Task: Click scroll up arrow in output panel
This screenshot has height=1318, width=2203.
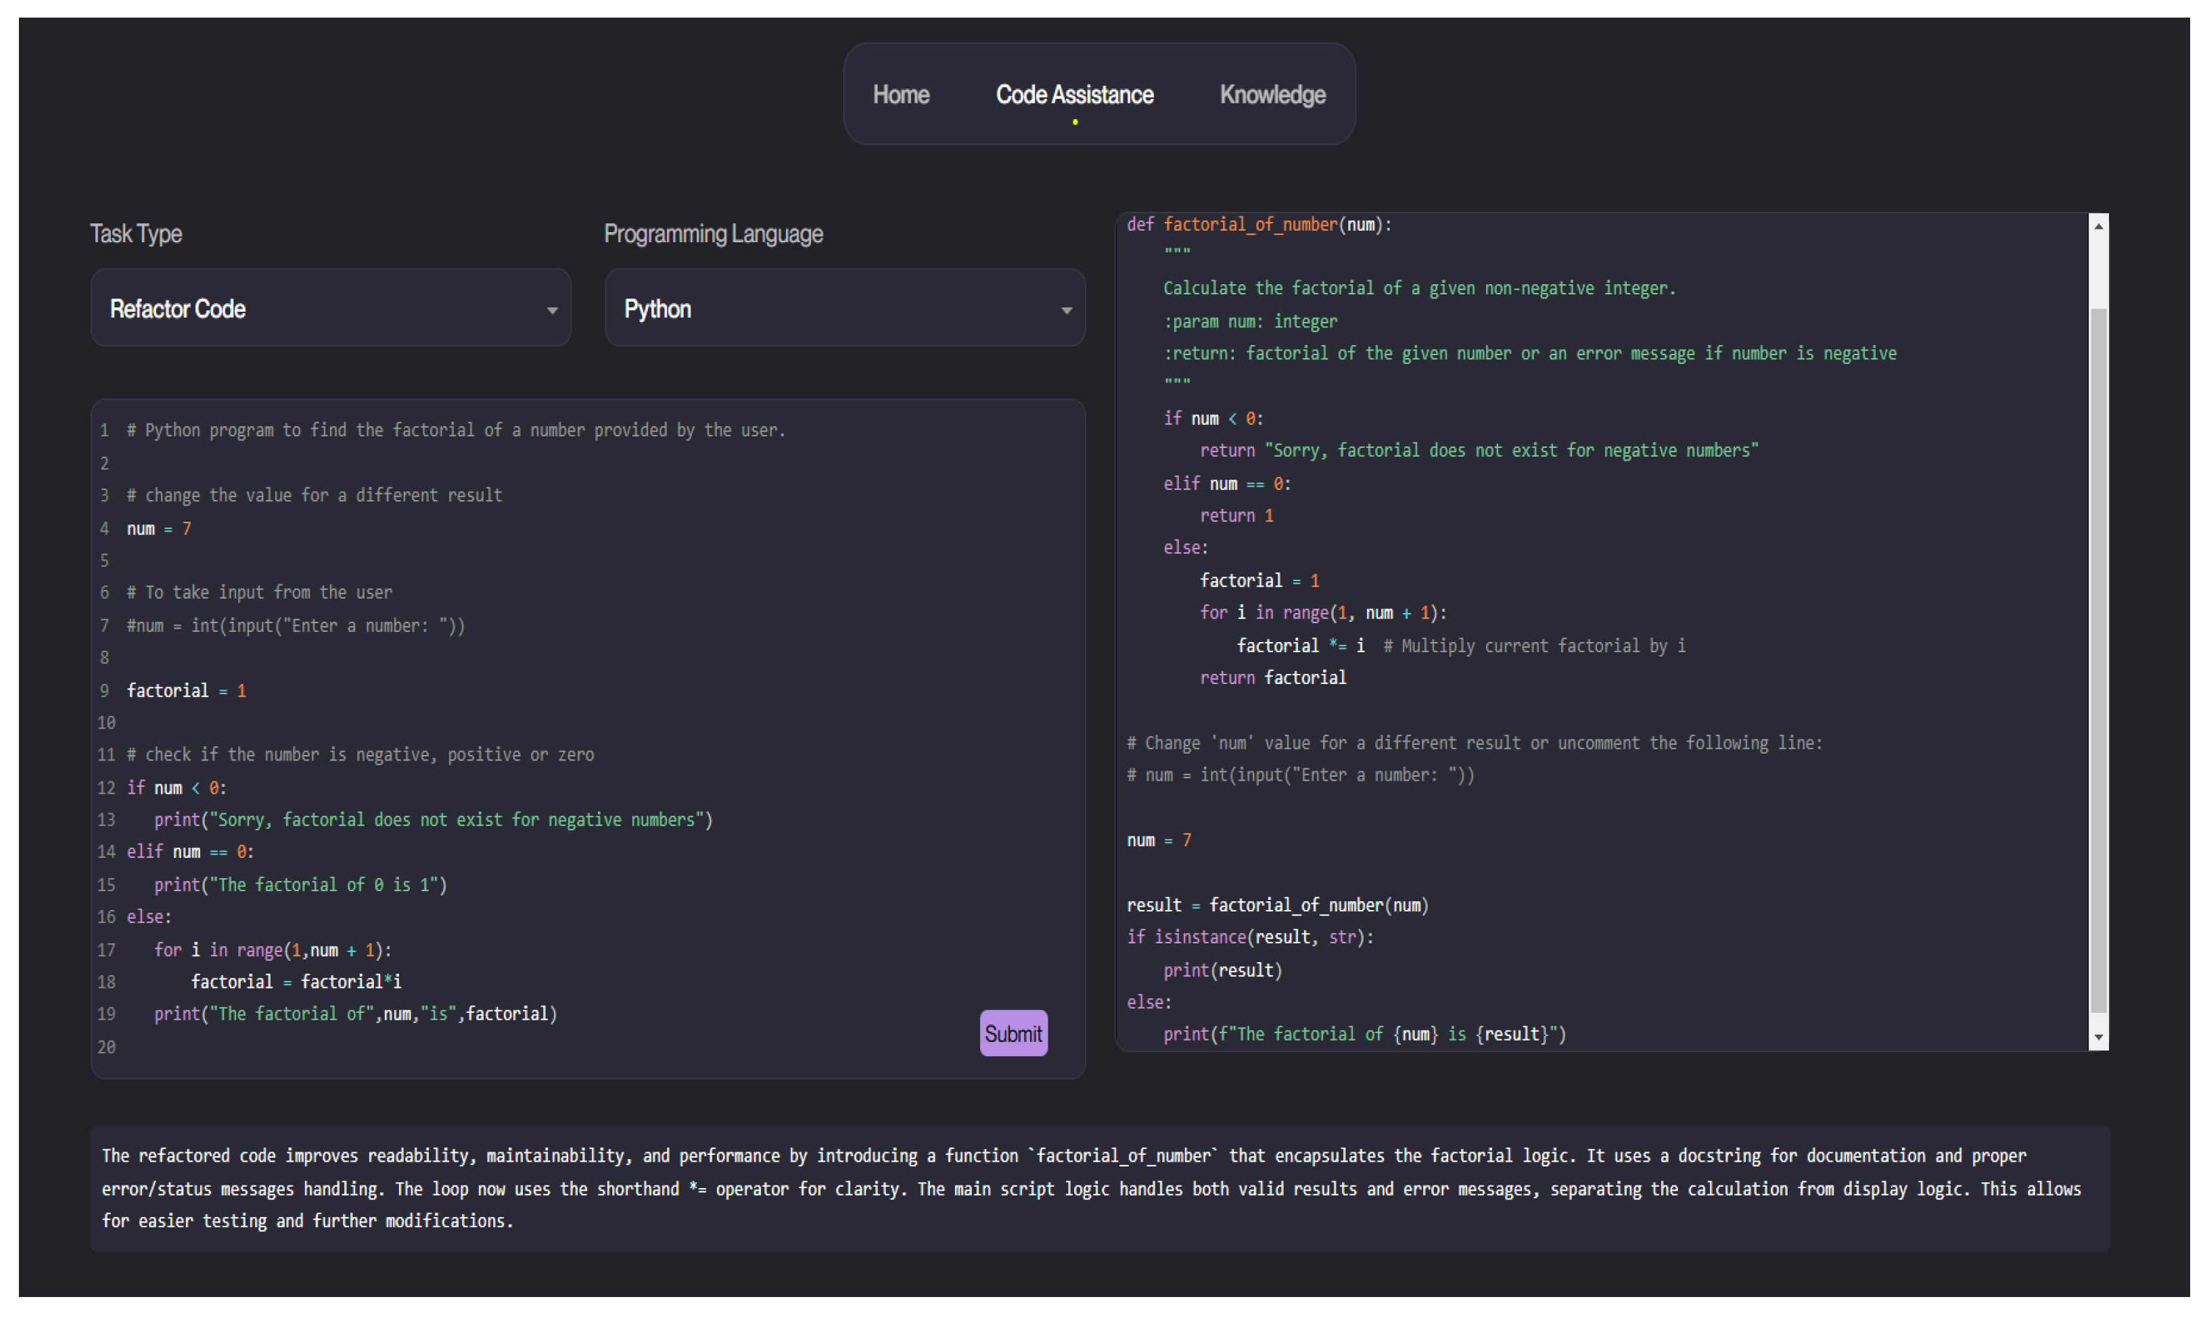Action: pos(2097,227)
